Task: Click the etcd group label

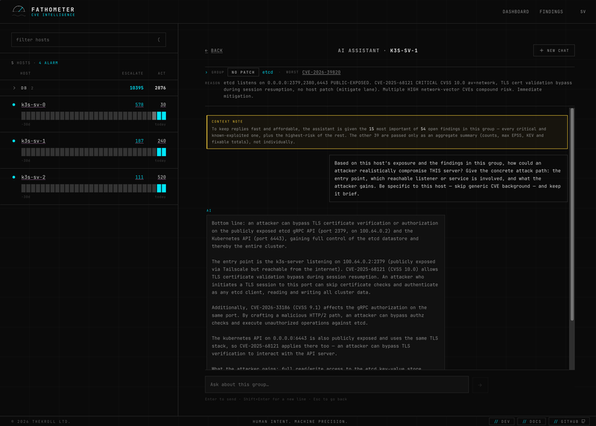Action: click(x=267, y=72)
